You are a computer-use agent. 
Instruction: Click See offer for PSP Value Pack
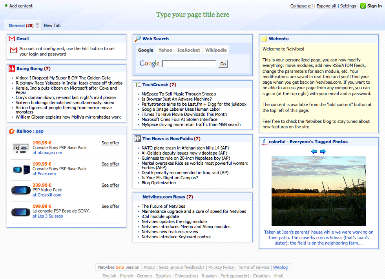(x=111, y=185)
